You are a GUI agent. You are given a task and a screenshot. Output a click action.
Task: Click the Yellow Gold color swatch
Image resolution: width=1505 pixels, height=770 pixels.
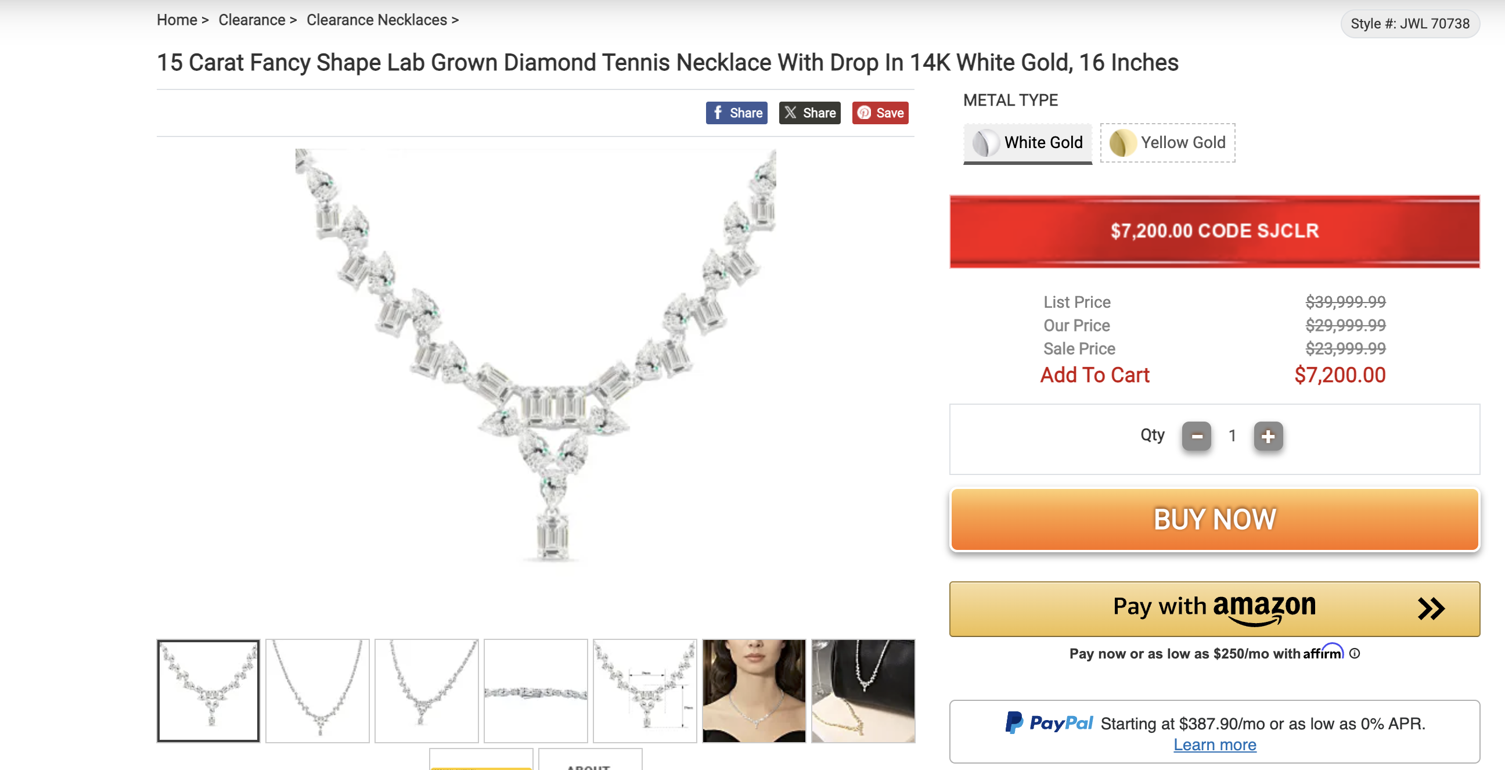pyautogui.click(x=1122, y=142)
